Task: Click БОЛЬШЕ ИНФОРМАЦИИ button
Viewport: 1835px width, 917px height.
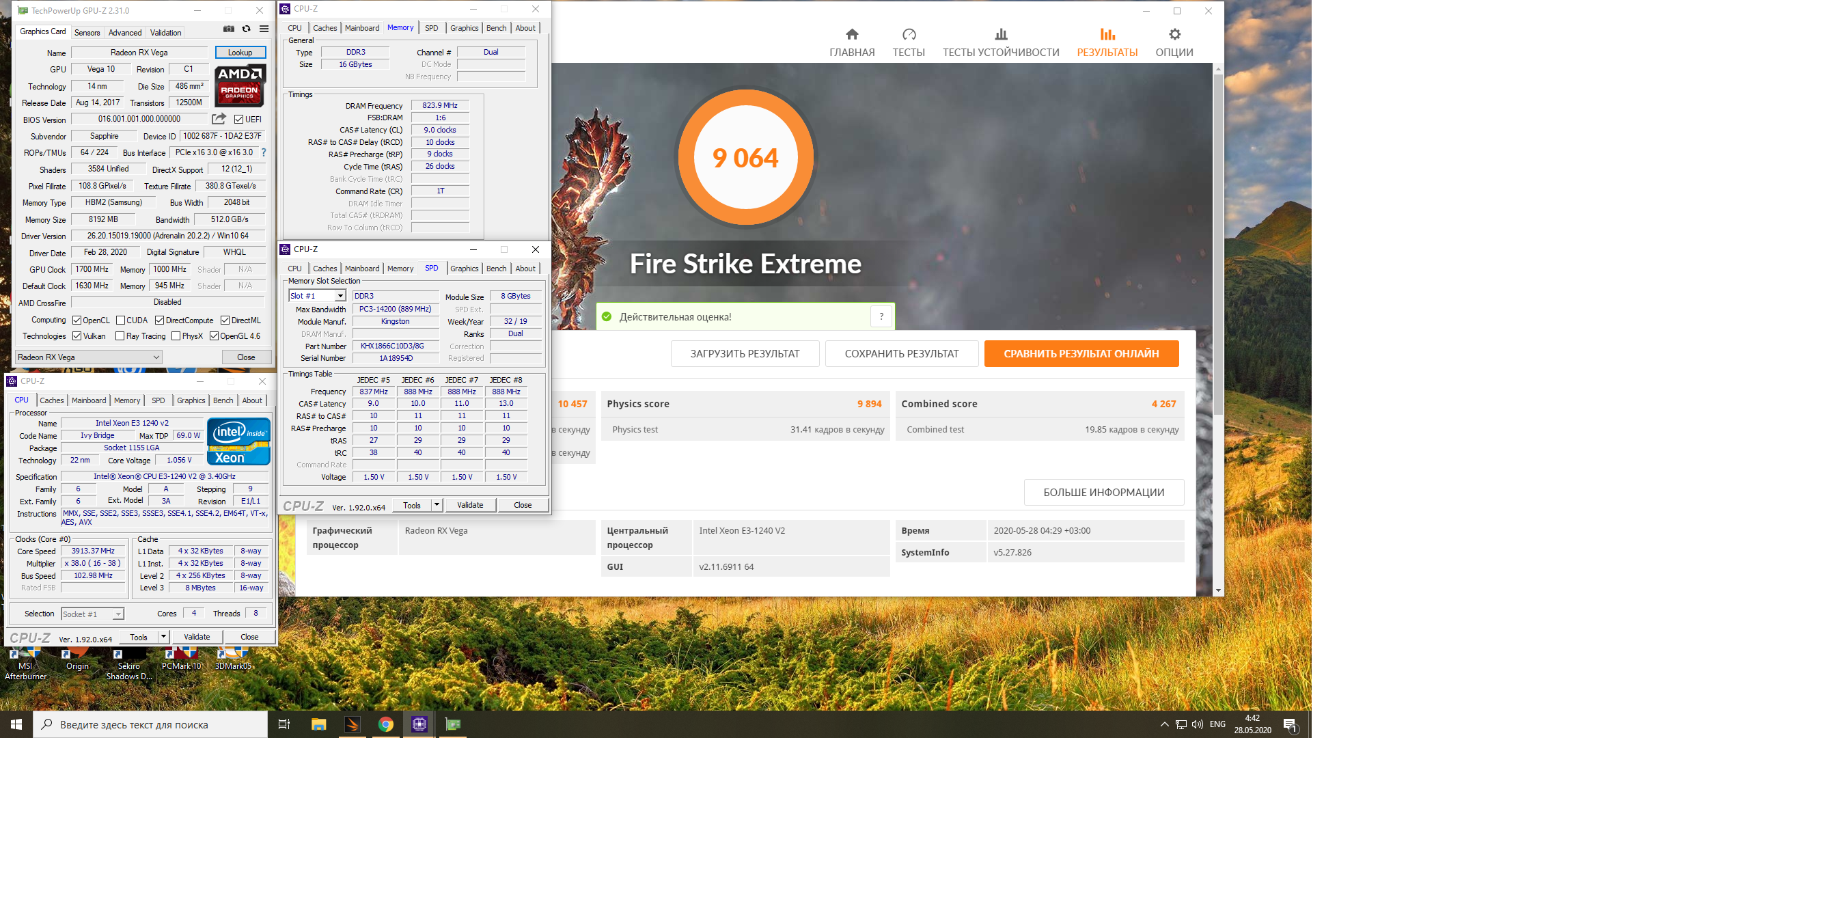Action: (1103, 493)
